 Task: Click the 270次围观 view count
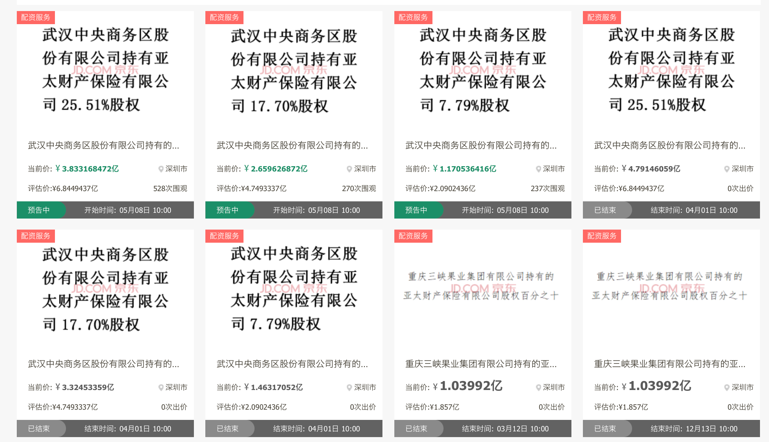[359, 189]
